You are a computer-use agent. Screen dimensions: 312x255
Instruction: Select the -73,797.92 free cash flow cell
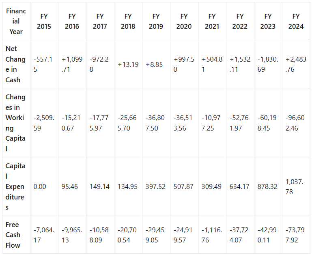pos(295,235)
